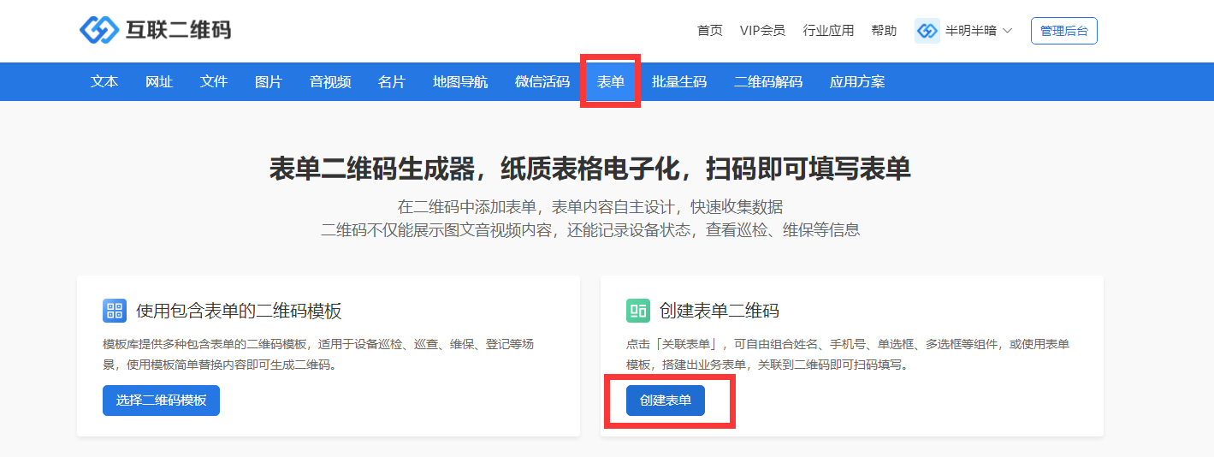Screen dimensions: 1214x457
Task: Click the 互联二维码 brand name text
Action: tap(179, 30)
